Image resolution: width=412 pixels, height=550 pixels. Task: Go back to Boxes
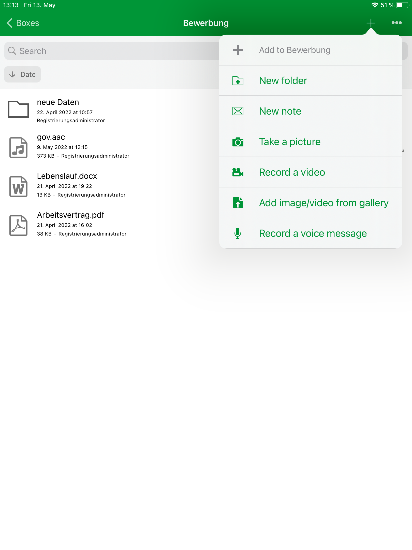pos(23,23)
